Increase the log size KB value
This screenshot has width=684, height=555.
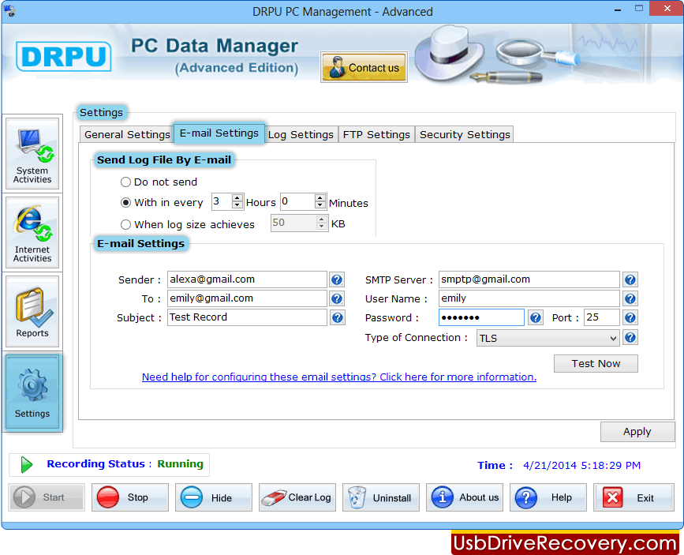click(x=322, y=219)
